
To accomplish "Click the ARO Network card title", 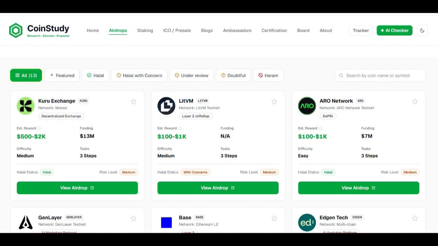I will (336, 101).
